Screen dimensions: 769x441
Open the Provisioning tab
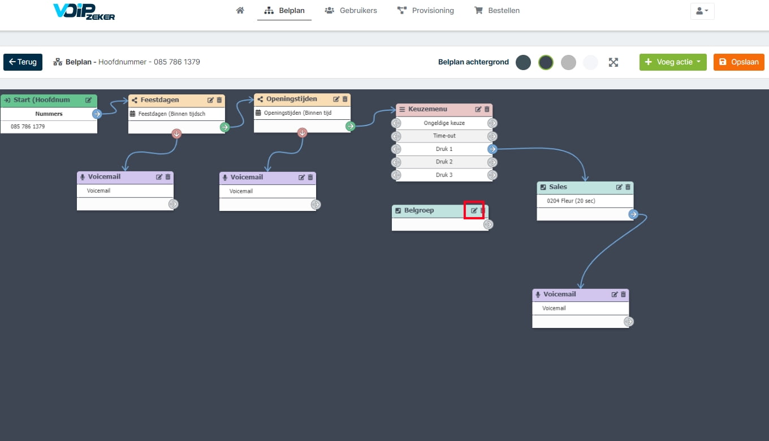click(x=425, y=10)
